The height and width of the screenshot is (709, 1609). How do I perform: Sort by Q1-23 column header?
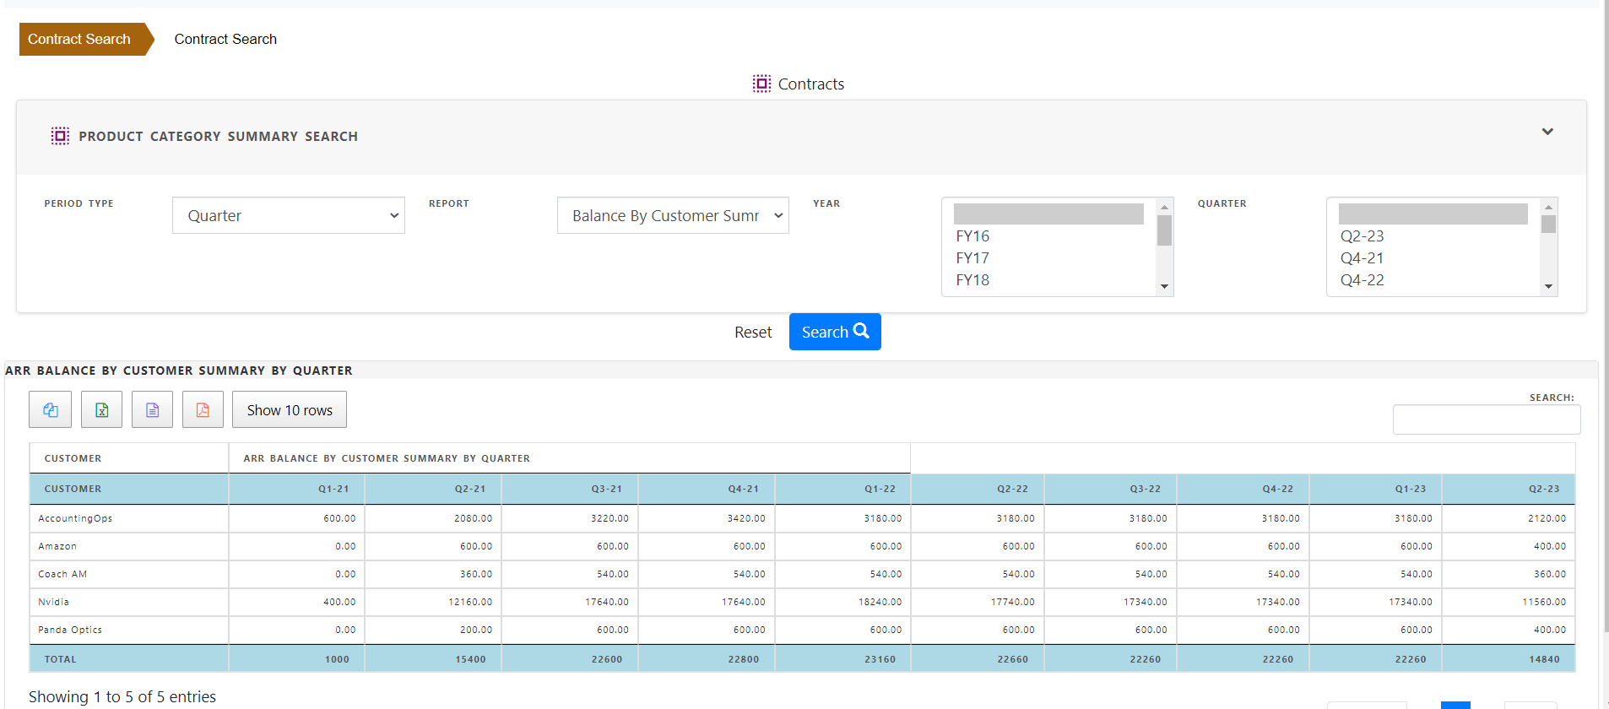(x=1375, y=489)
